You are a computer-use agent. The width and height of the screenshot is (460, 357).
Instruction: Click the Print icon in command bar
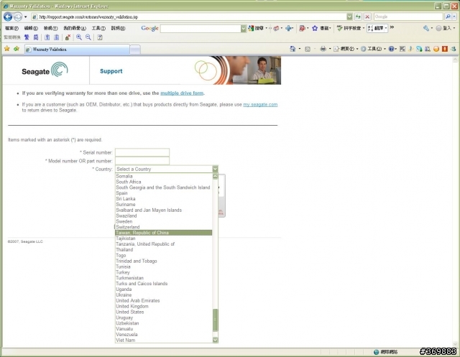coord(323,49)
